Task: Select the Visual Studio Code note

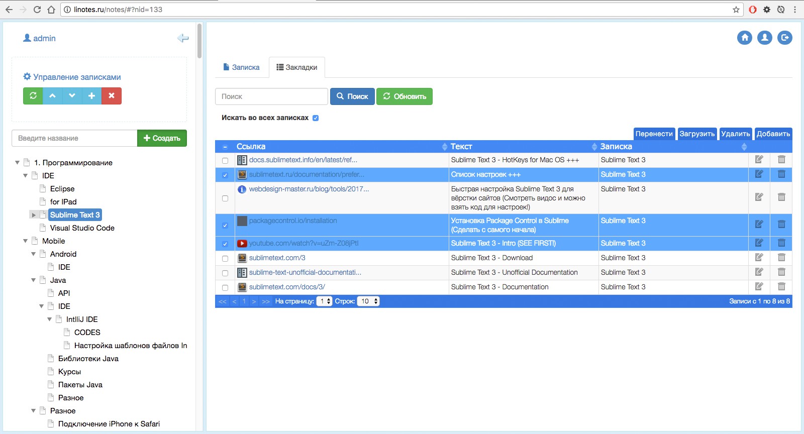Action: click(x=82, y=228)
